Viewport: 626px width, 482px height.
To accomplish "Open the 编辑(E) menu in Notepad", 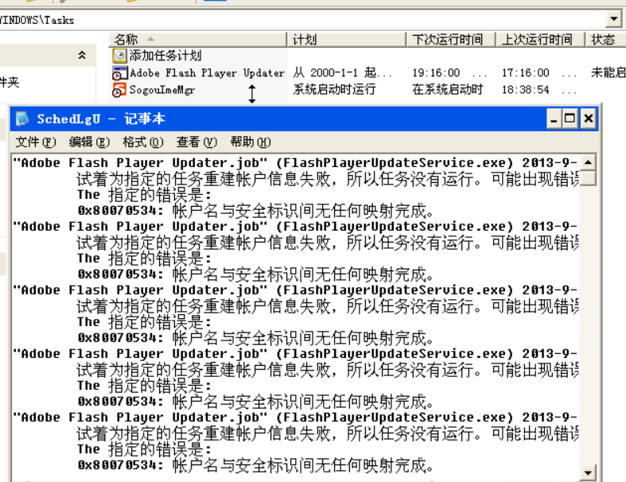I will 89,142.
